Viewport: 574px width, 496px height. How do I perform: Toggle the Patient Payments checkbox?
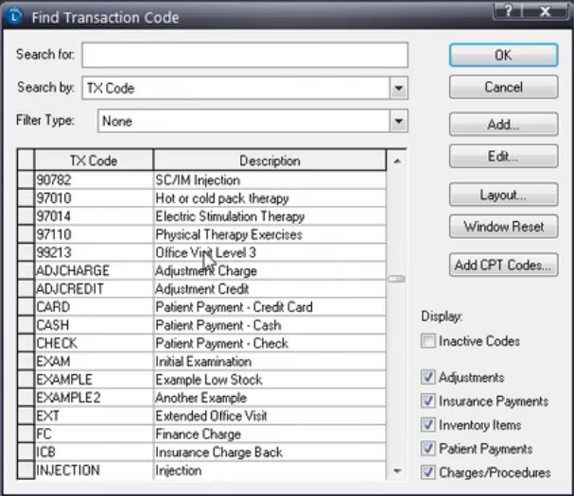(428, 449)
